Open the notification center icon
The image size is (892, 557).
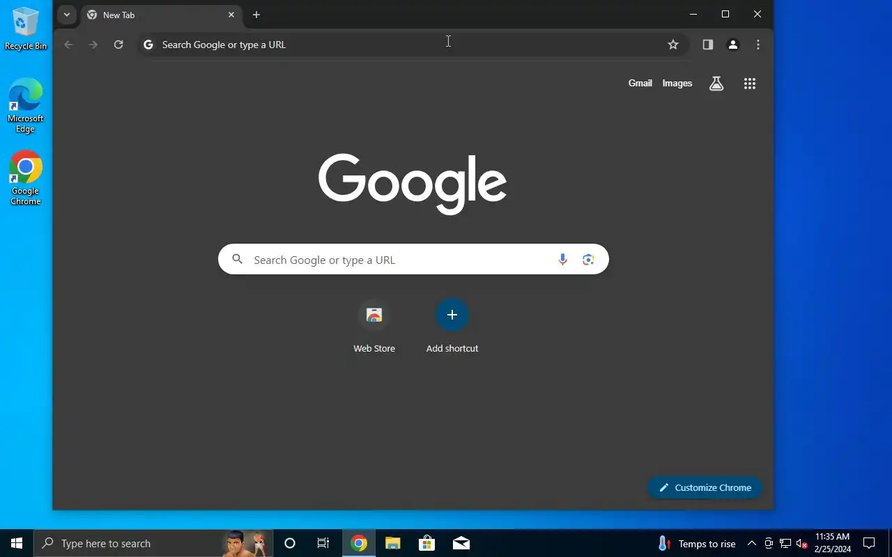click(869, 543)
